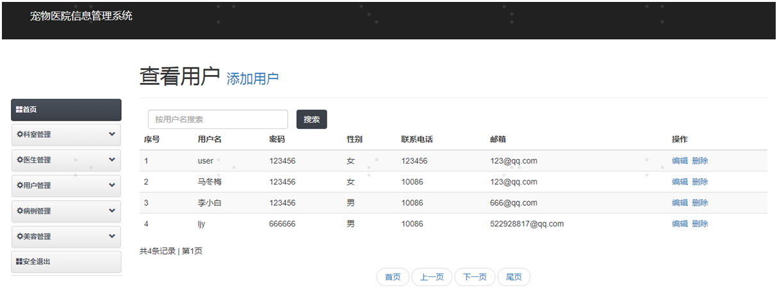
Task: Expand the 科室管理 chevron arrow
Action: pyautogui.click(x=112, y=134)
